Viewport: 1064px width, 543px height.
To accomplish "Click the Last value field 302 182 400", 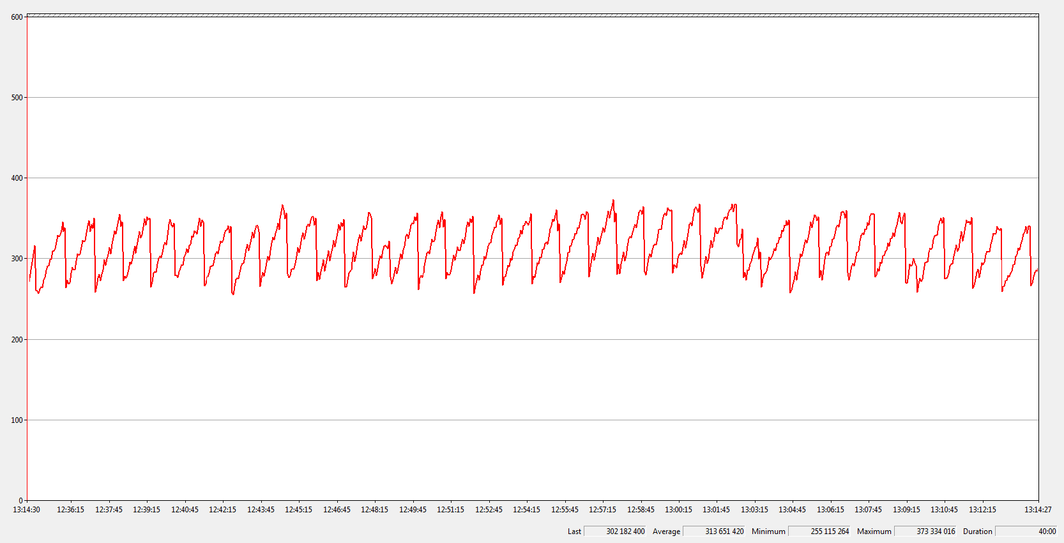I will [x=615, y=531].
